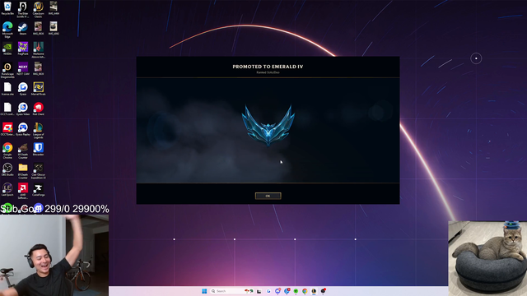Viewport: 527px width, 296px height.
Task: Launch CurseForge desktop shortcut
Action: pos(39,190)
